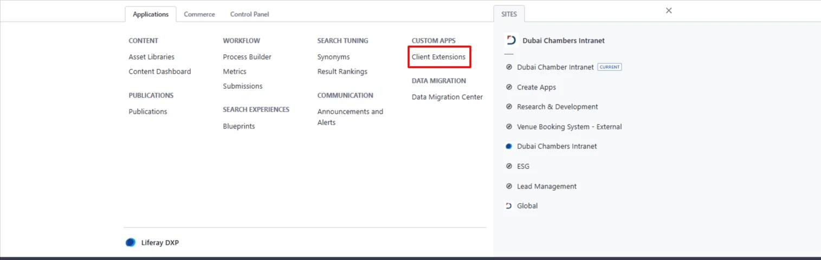Click the Liferay DXP logo icon

[131, 242]
